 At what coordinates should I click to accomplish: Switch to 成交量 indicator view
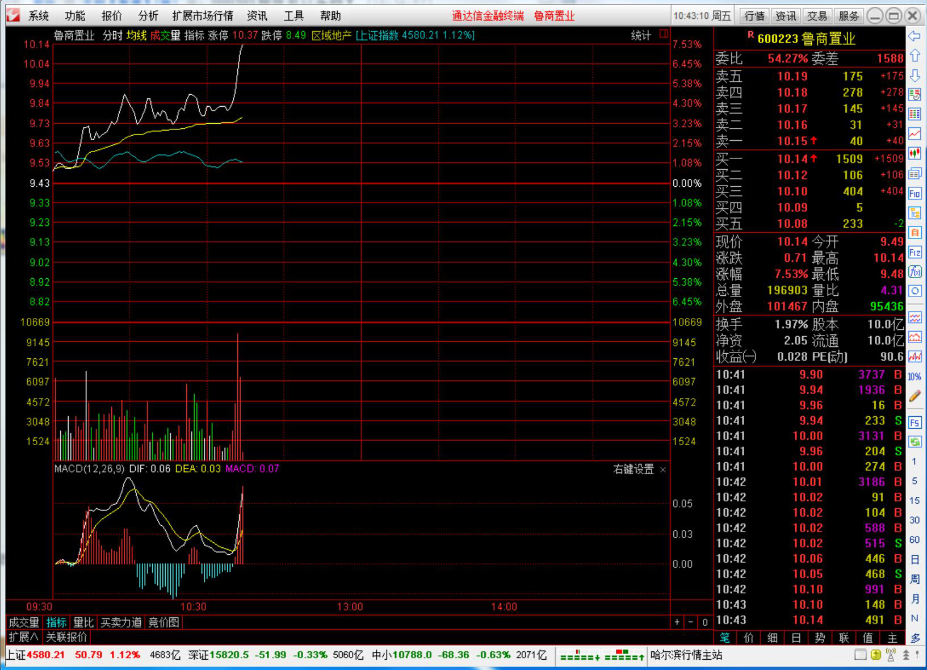coord(24,622)
